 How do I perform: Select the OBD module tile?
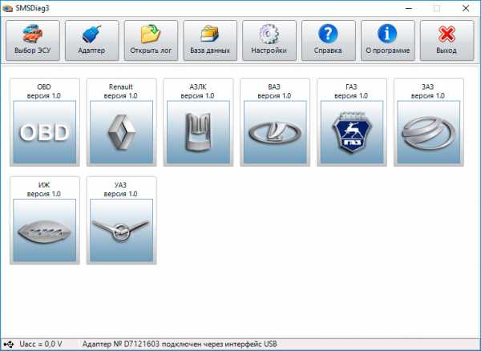pyautogui.click(x=45, y=123)
